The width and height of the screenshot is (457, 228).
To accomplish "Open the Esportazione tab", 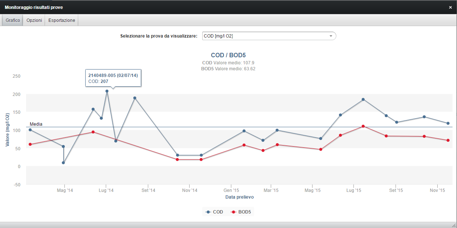I will [62, 20].
